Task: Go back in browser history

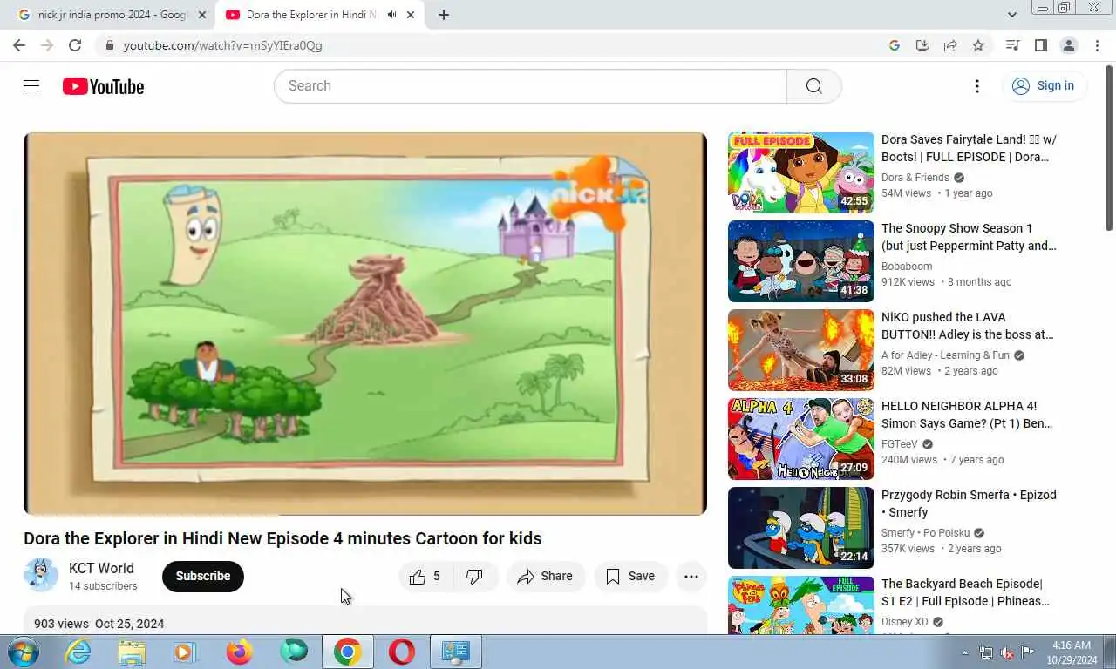Action: (19, 45)
